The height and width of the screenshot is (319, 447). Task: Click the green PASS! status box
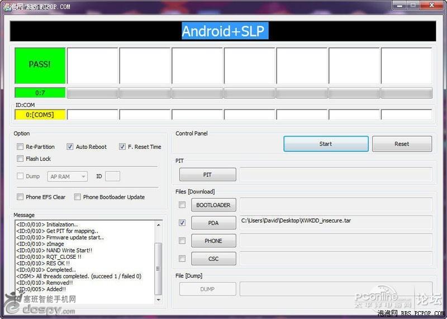(40, 65)
